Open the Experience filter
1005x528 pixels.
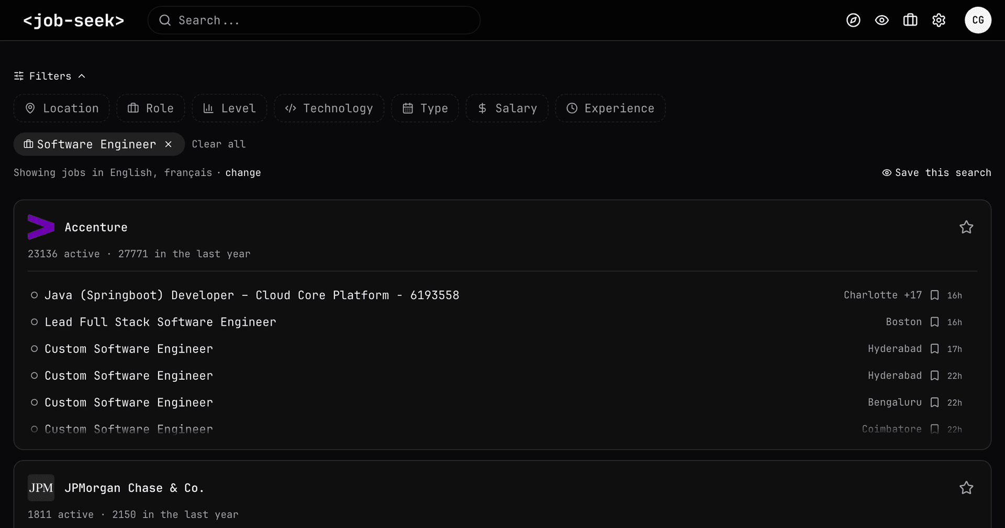(610, 108)
